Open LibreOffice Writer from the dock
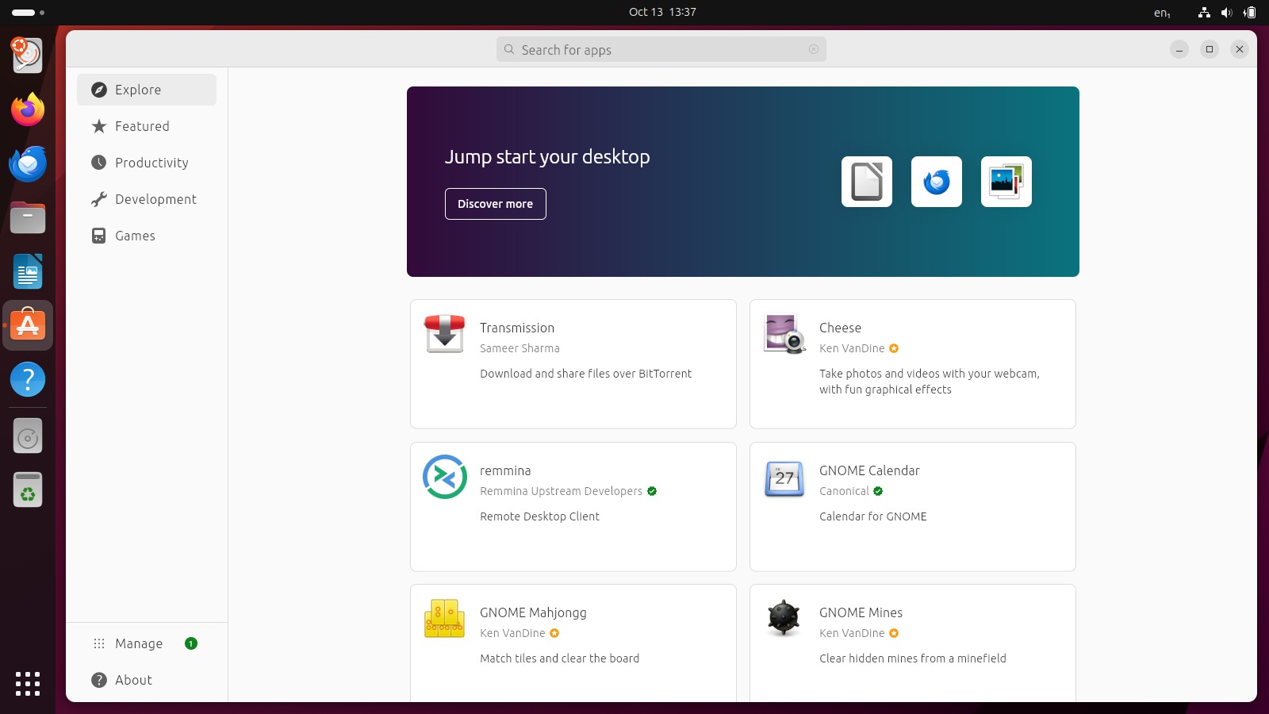The height and width of the screenshot is (714, 1269). 28,271
